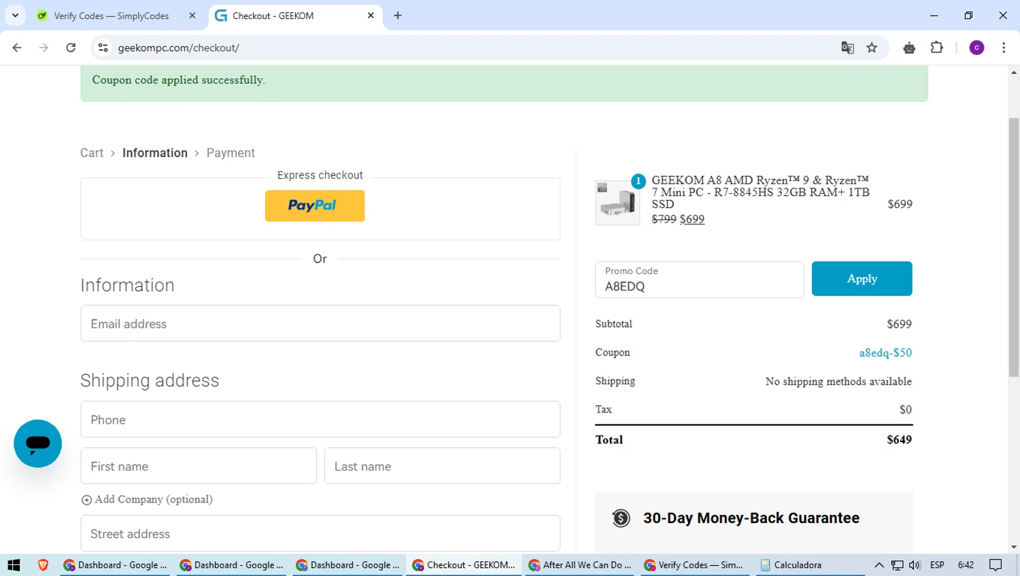The width and height of the screenshot is (1020, 576).
Task: Close the Checkout - GEEKOM tab
Action: [371, 16]
